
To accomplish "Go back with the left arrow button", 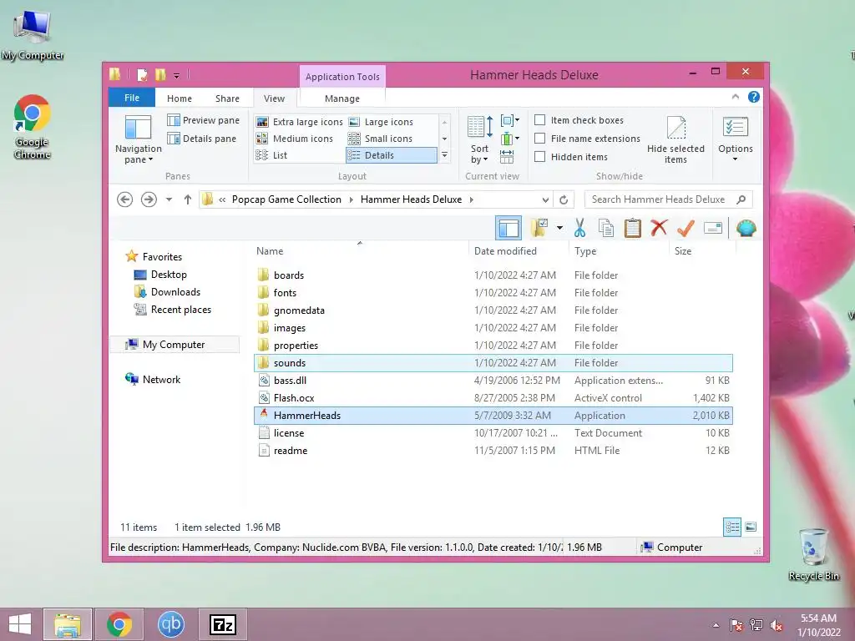I will [125, 199].
